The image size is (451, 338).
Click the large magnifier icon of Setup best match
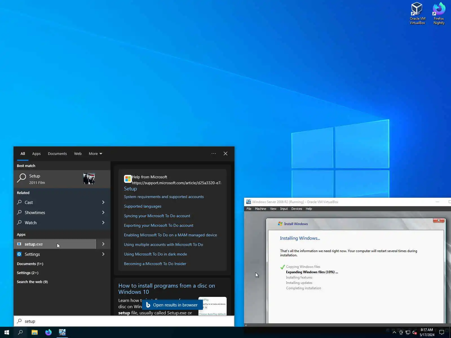21,178
